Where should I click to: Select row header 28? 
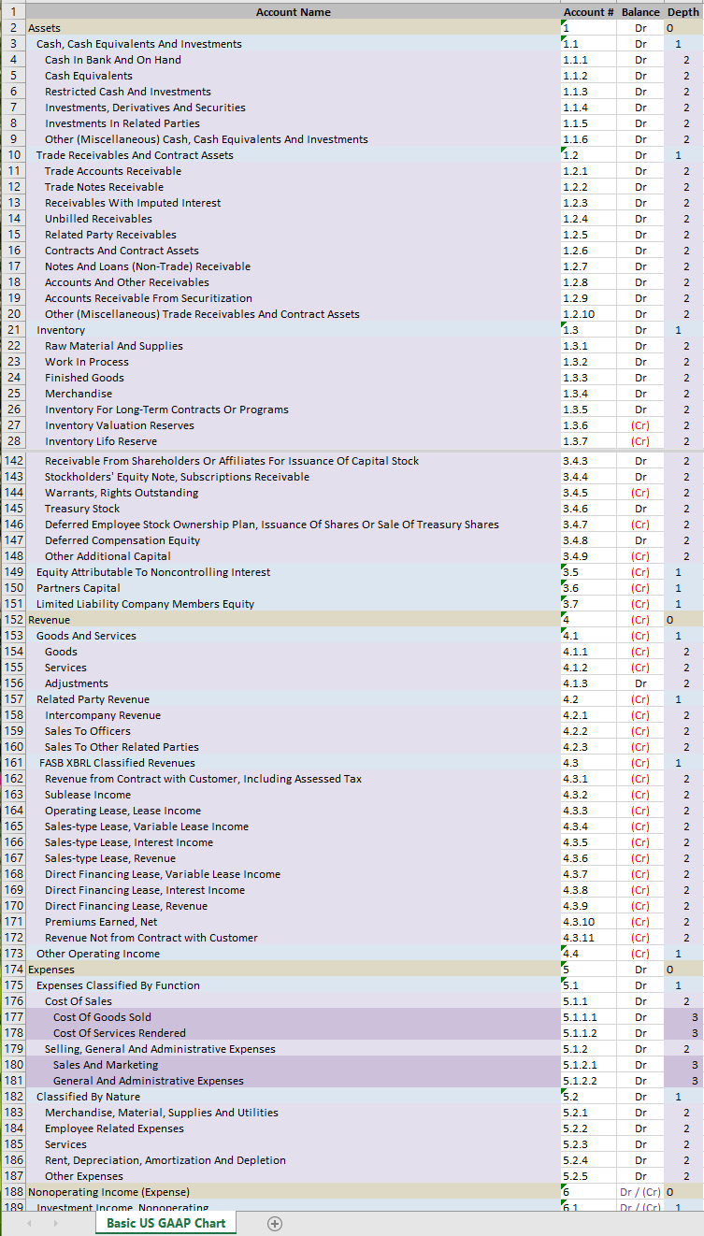(13, 441)
